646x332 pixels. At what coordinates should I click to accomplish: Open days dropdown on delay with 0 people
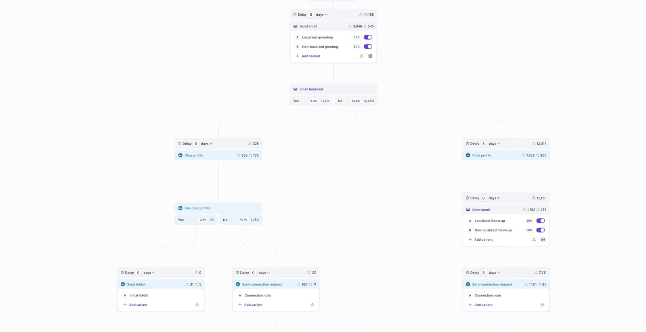(149, 273)
